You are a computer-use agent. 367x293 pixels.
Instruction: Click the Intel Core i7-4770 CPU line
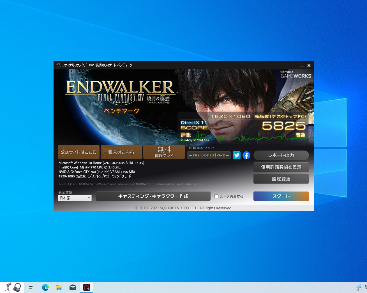(x=90, y=167)
